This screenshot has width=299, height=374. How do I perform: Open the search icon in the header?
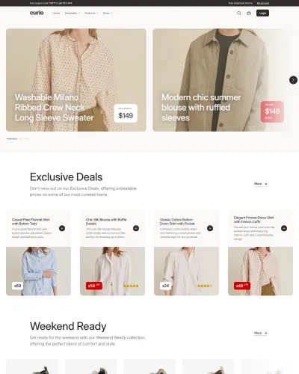[239, 13]
